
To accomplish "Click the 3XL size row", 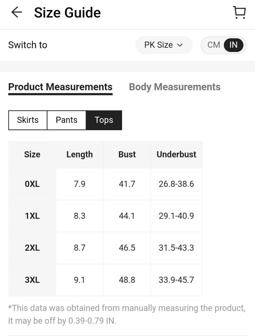I will point(105,280).
